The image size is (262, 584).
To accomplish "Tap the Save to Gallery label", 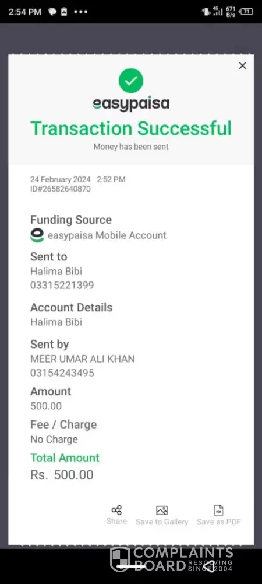I will [x=162, y=522].
